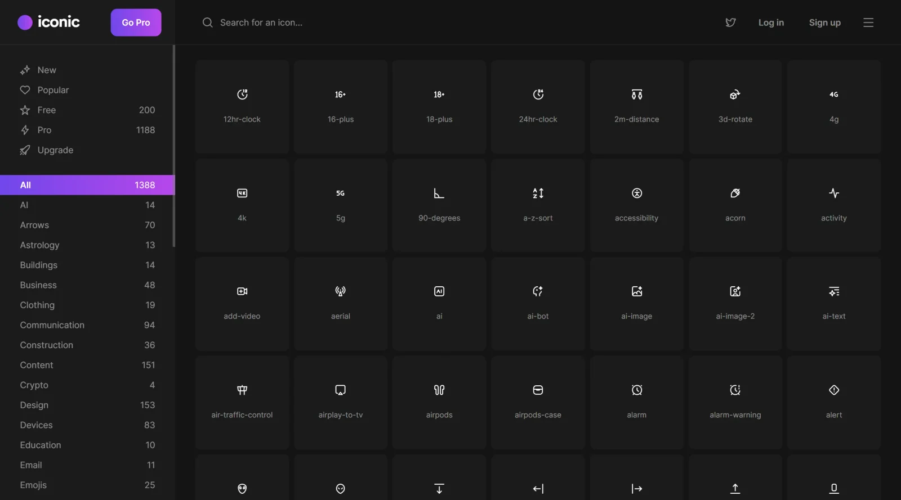Click the sidebar scrollbar
The image size is (901, 500).
tap(173, 146)
